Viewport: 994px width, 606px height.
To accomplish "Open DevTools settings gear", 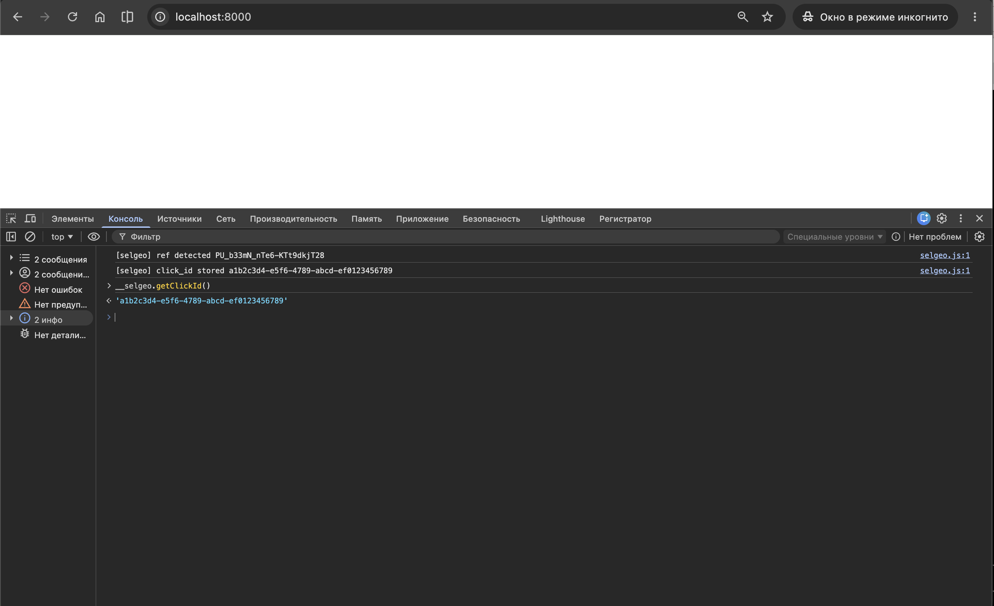I will (942, 218).
